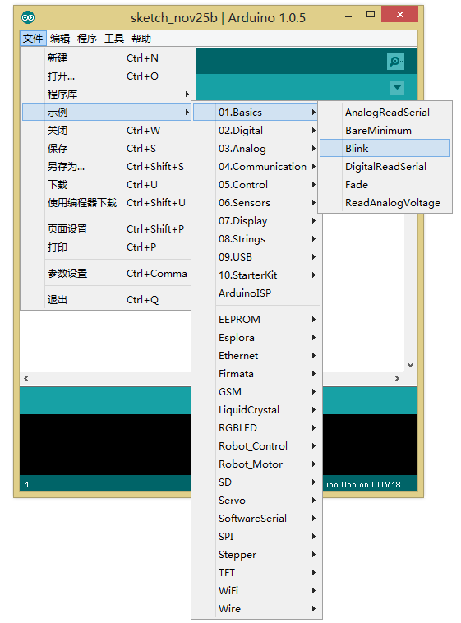This screenshot has height=623, width=461.
Task: Maximize the Arduino window
Action: [371, 14]
